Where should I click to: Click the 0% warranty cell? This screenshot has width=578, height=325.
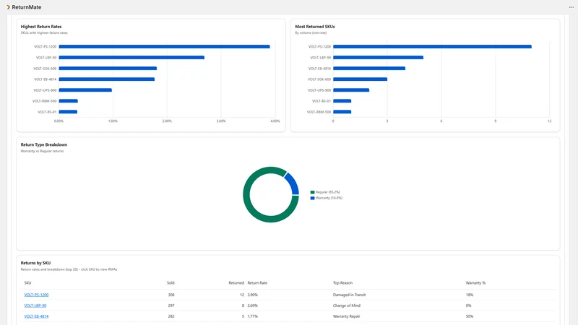(468, 305)
